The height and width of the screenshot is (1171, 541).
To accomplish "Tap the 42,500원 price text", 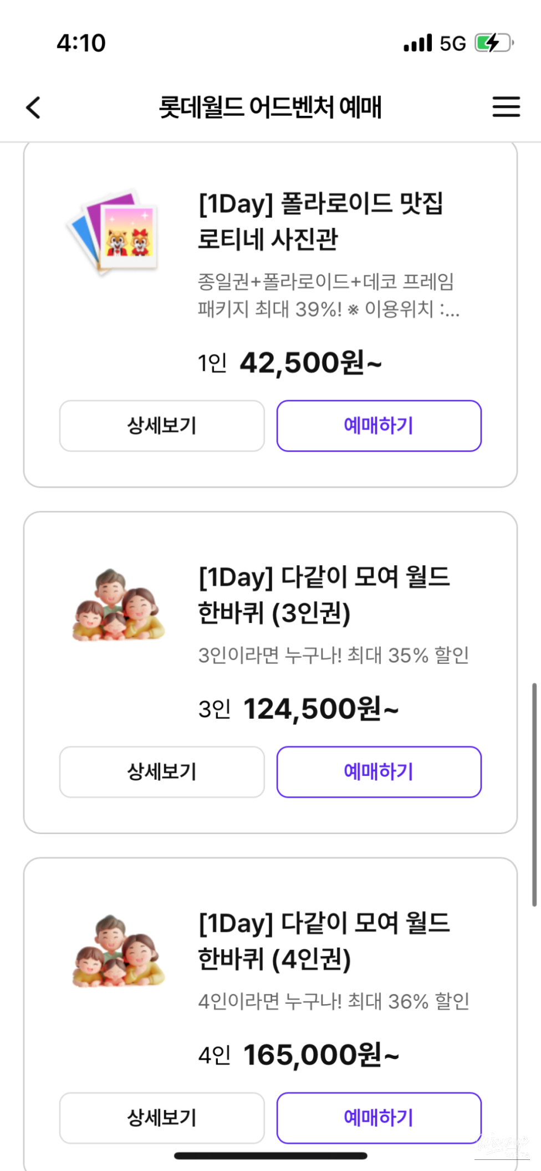I will point(310,364).
